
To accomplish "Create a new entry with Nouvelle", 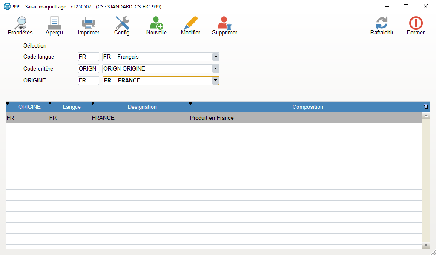I will pyautogui.click(x=156, y=23).
